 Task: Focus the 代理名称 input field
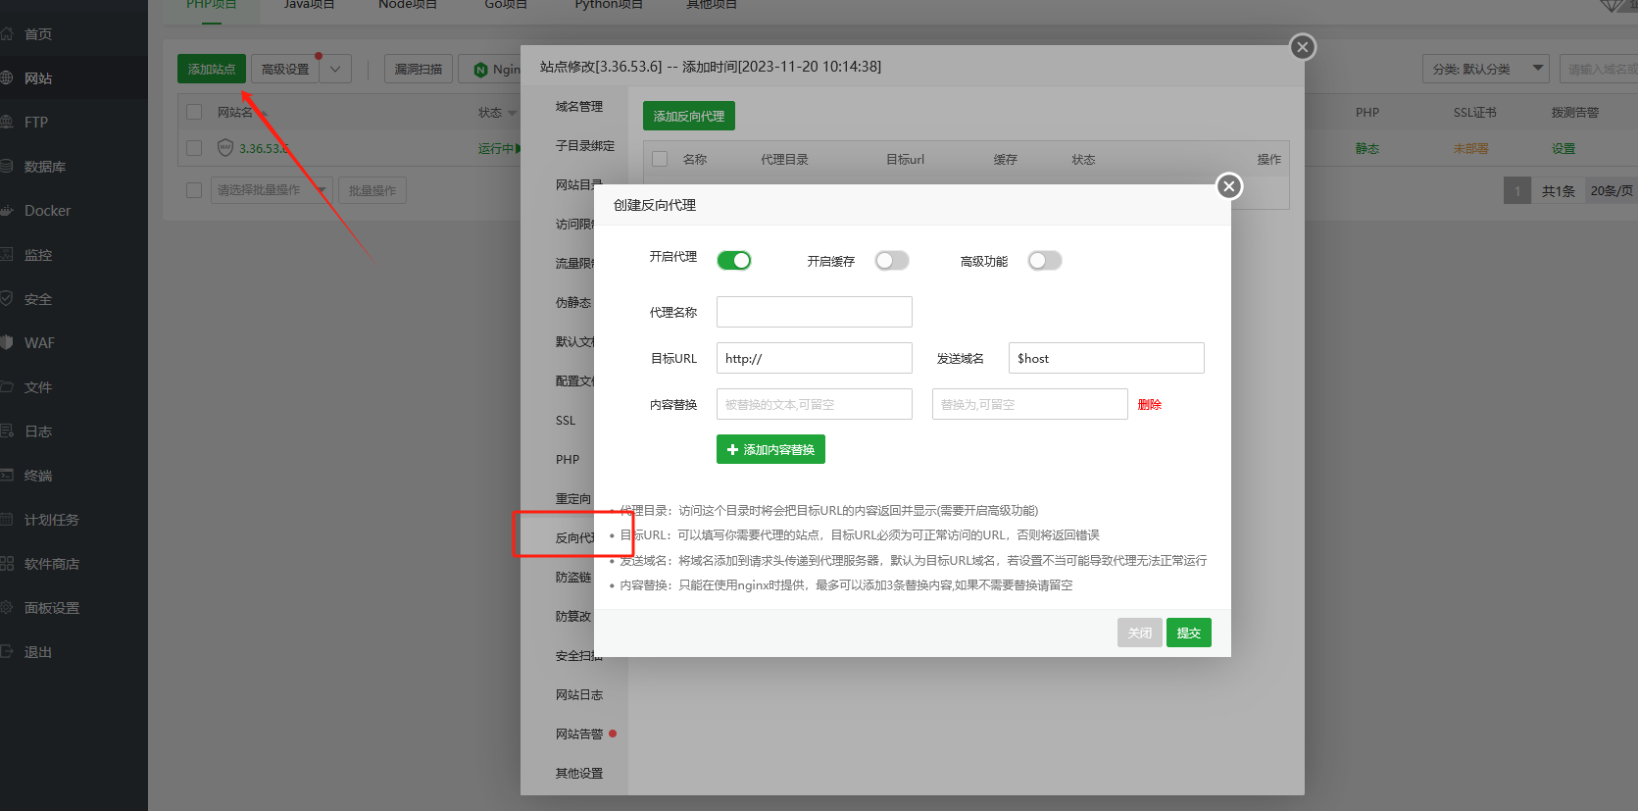click(x=815, y=312)
